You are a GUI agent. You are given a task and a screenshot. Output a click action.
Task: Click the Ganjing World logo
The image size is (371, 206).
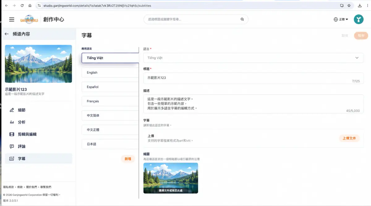(x=29, y=19)
